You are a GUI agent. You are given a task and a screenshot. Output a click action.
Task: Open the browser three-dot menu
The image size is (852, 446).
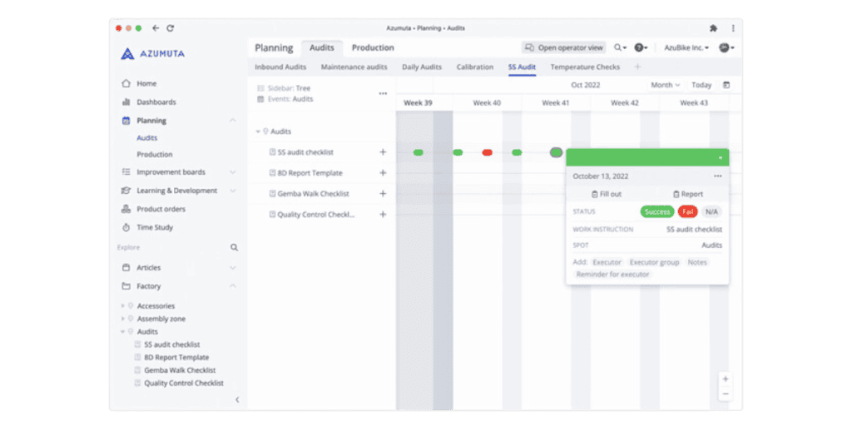(733, 28)
